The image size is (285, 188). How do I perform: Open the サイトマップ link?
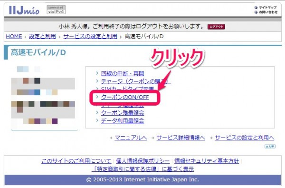267,8
